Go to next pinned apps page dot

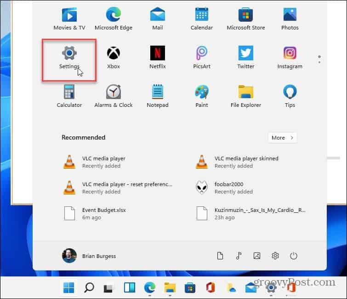click(319, 62)
